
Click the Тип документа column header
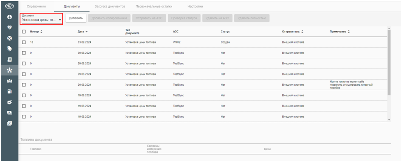[132, 32]
